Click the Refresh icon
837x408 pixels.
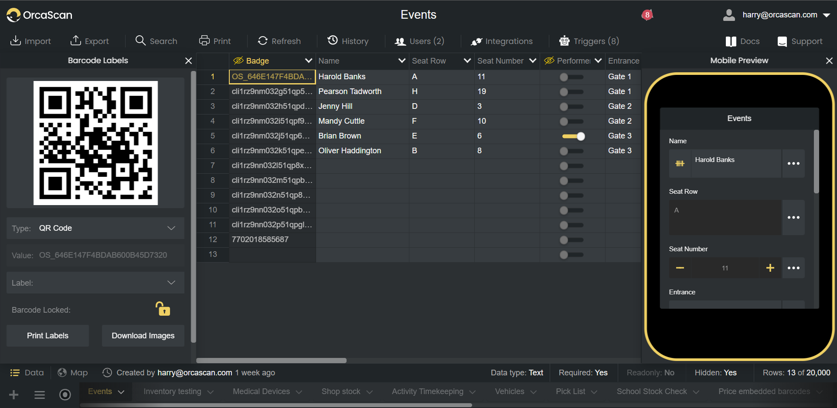[262, 40]
